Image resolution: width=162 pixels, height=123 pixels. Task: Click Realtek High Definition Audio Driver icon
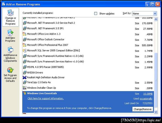coord(25,77)
